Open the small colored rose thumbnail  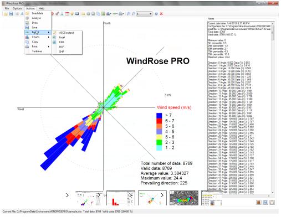coord(152,198)
